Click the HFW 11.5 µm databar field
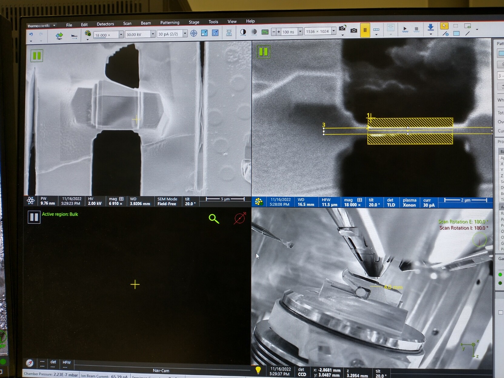 (x=329, y=202)
